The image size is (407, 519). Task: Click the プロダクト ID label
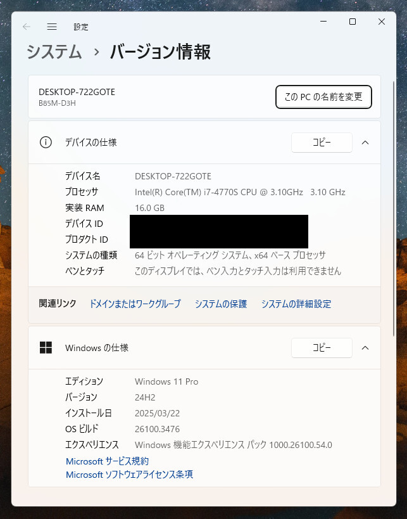click(87, 240)
